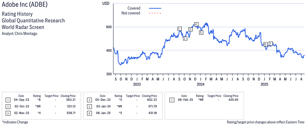The height and width of the screenshot is (124, 308).
Task: Click chart marker 3 on the chart
Action: [190, 29]
